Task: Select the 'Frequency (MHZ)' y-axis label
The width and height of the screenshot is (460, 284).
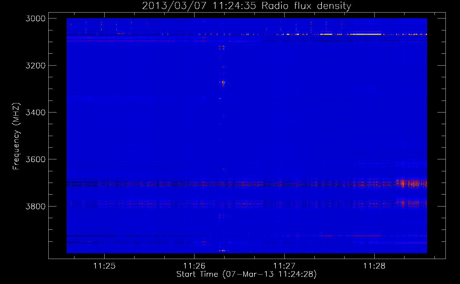Action: (x=16, y=136)
